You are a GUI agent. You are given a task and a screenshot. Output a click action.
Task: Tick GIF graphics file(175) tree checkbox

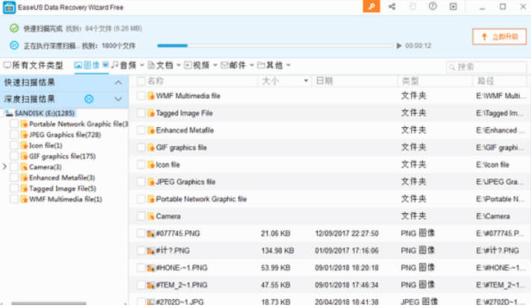(x=14, y=156)
